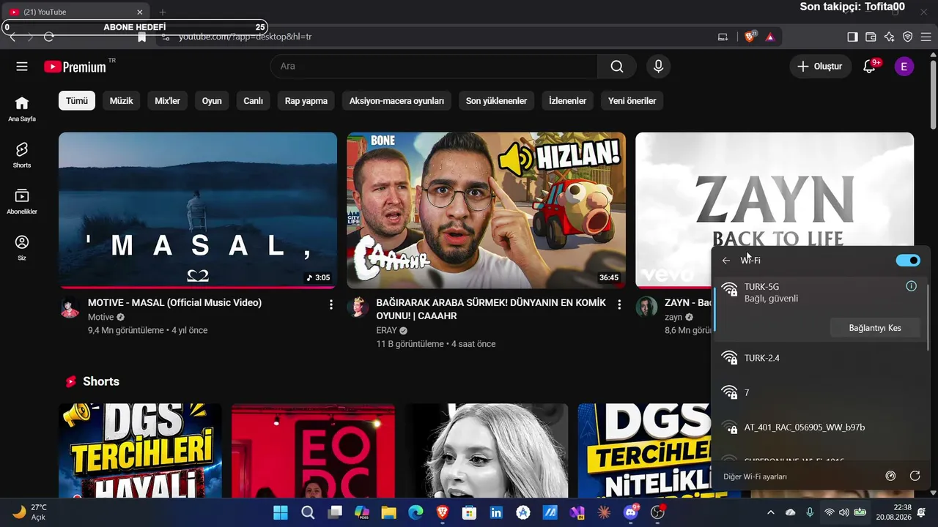Click the YouTube search magnifier button
Viewport: 938px width, 527px height.
pos(617,67)
